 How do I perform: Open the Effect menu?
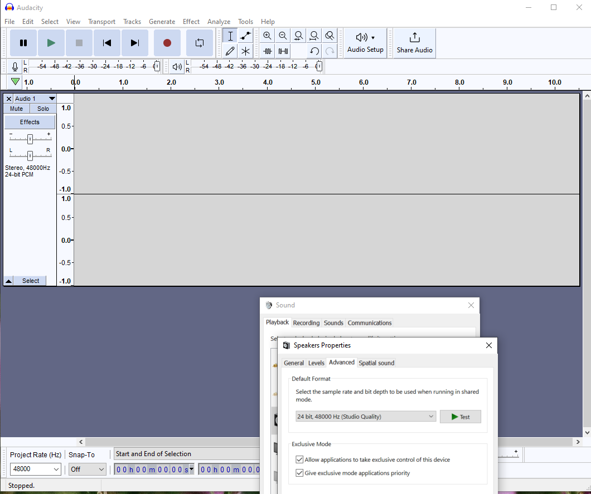tap(191, 22)
